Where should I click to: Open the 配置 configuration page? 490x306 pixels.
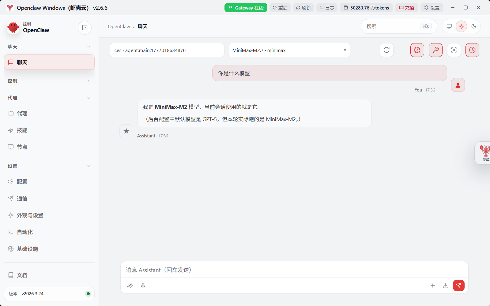[x=49, y=181]
